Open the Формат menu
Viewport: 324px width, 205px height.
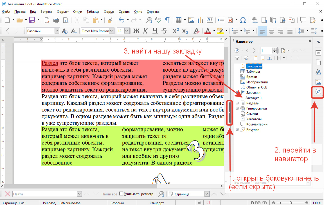[x=63, y=12]
